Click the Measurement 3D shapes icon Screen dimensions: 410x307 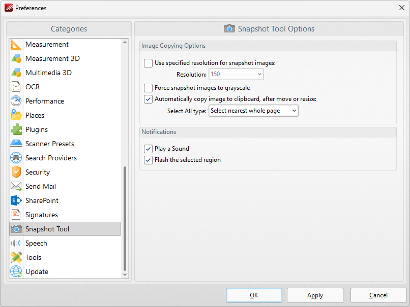16,58
